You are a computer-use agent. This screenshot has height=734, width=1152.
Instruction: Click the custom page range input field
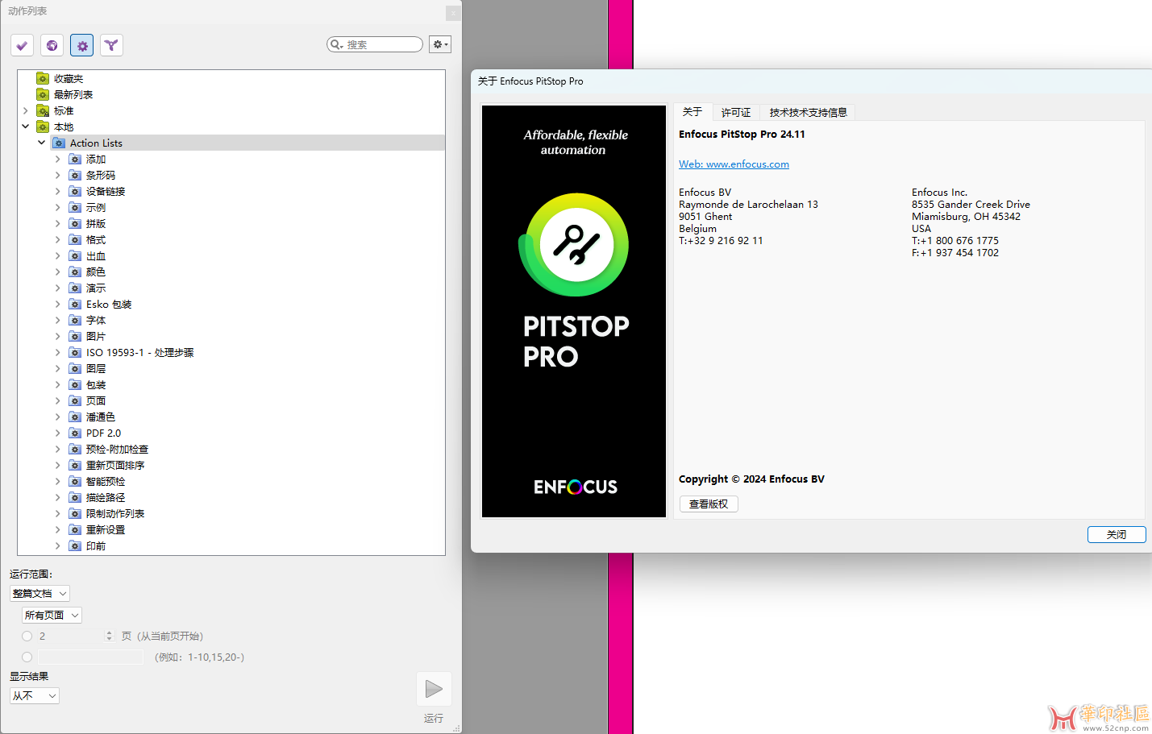pos(90,657)
